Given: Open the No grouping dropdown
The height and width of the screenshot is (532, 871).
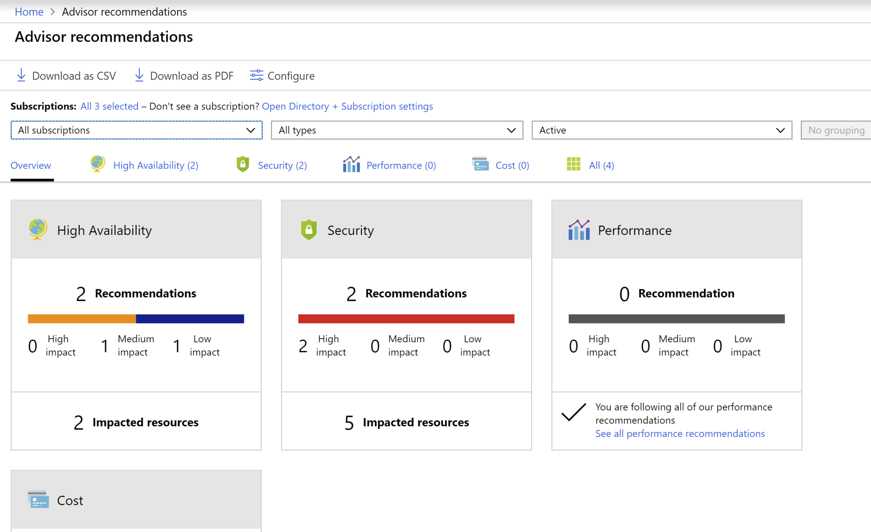Looking at the screenshot, I should tap(836, 130).
